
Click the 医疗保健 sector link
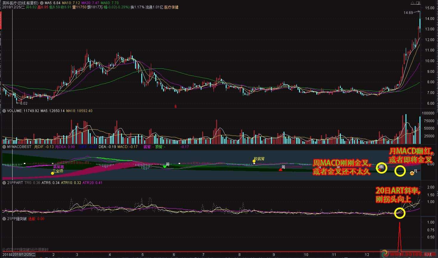point(171,7)
